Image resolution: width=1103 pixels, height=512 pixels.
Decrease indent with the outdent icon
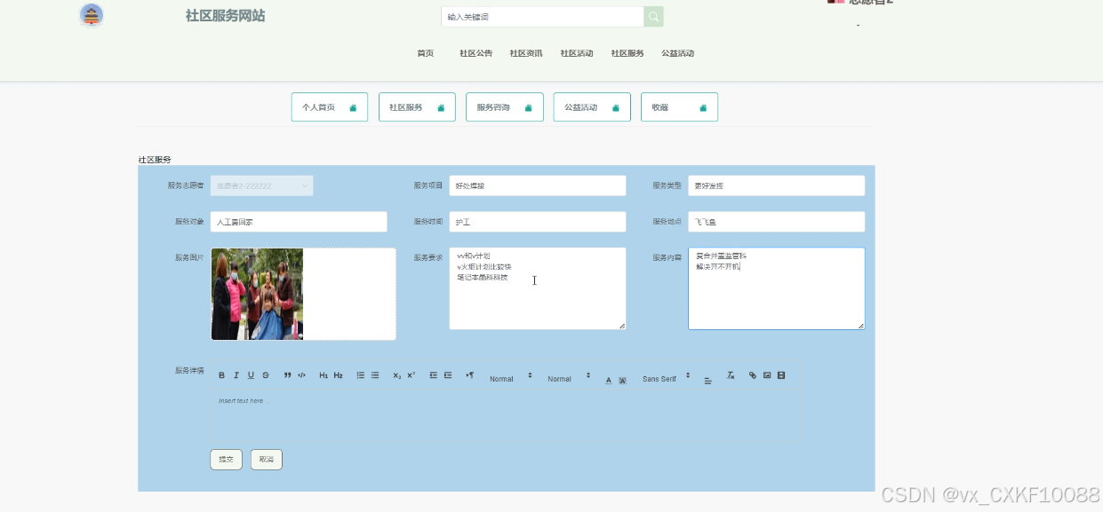click(434, 375)
